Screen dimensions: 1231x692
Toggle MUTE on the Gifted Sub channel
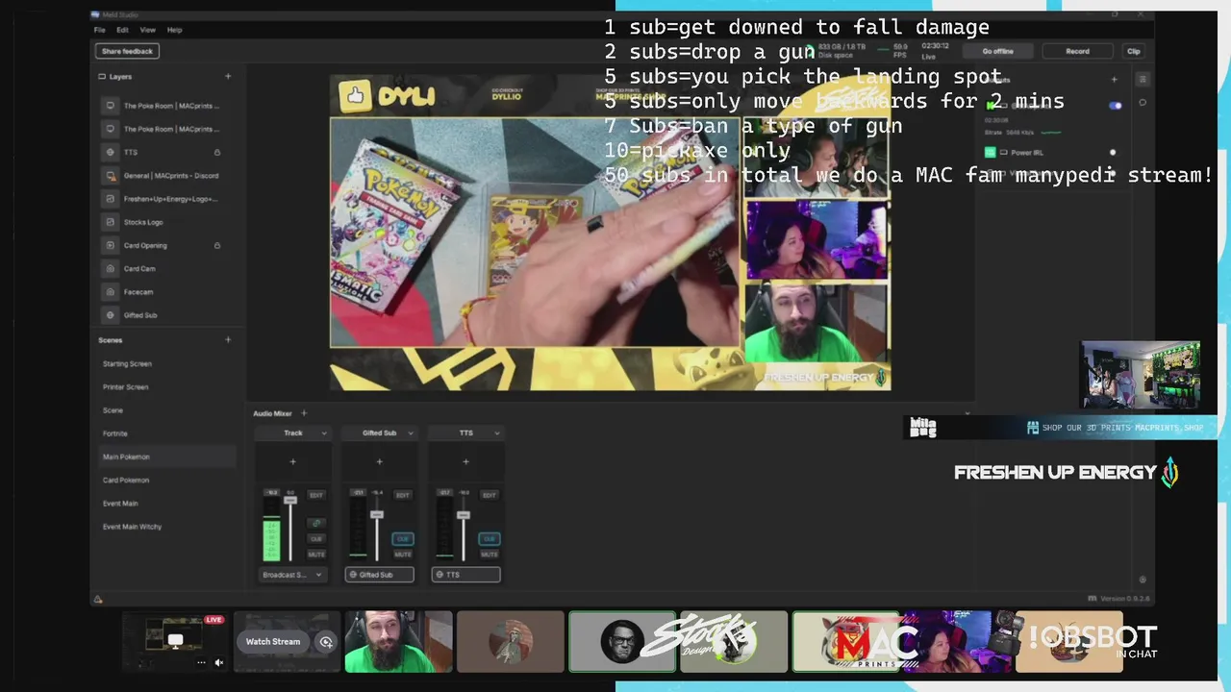402,555
